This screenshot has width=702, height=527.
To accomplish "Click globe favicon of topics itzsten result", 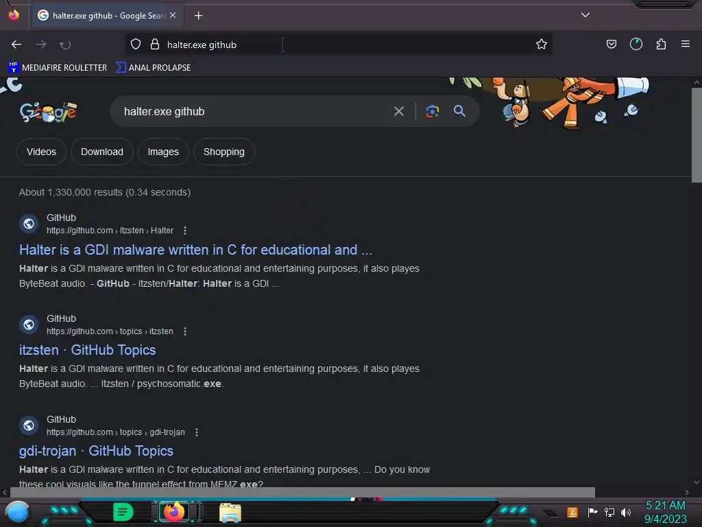I will (29, 324).
